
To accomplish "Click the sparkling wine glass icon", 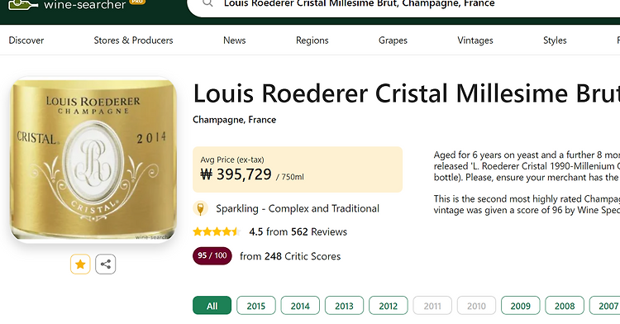I will point(201,208).
